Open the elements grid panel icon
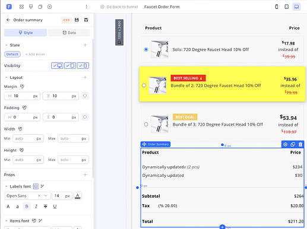307x229 pixels. [x=21, y=7]
